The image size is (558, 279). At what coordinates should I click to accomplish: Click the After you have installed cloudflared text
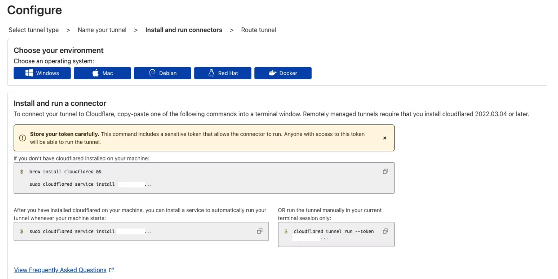click(x=140, y=214)
